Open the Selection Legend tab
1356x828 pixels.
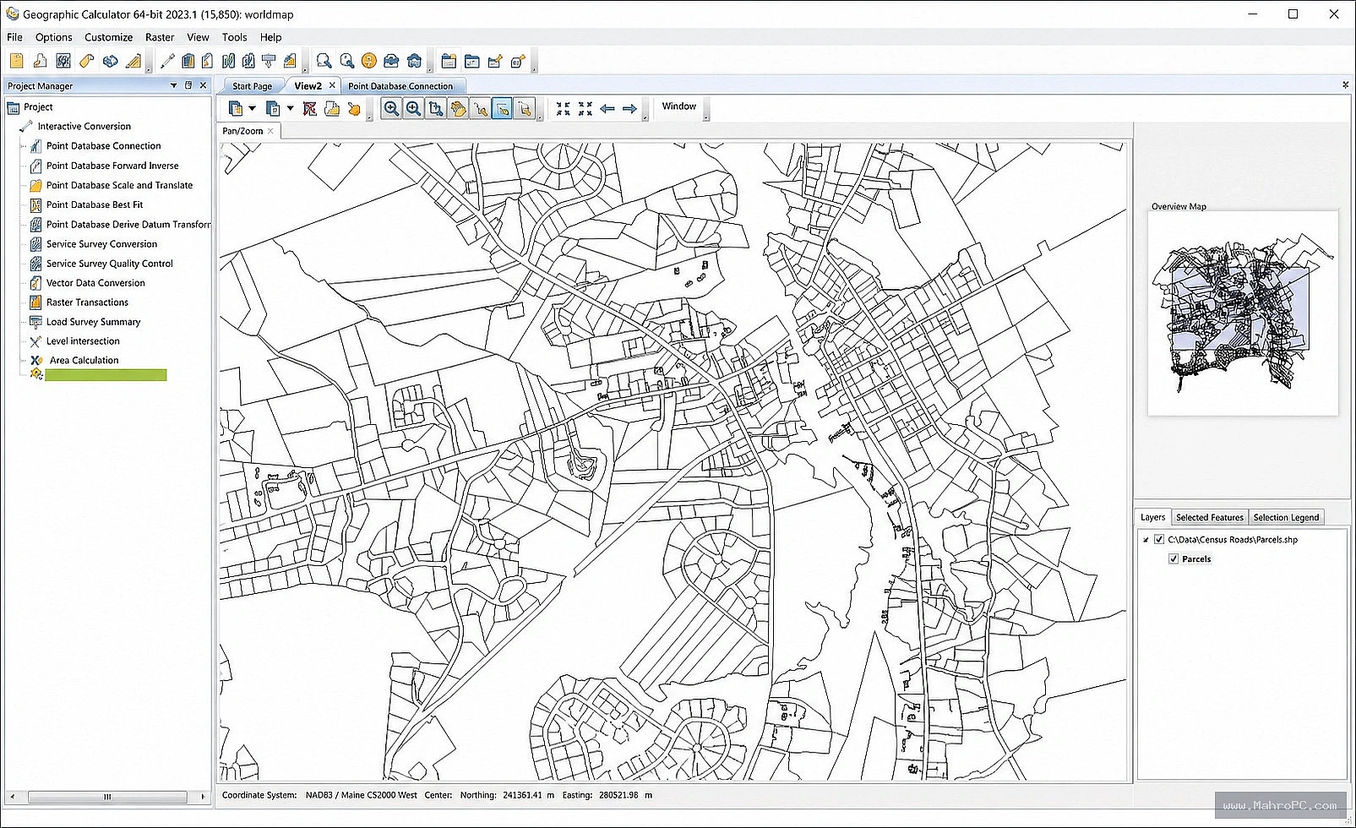coord(1286,517)
